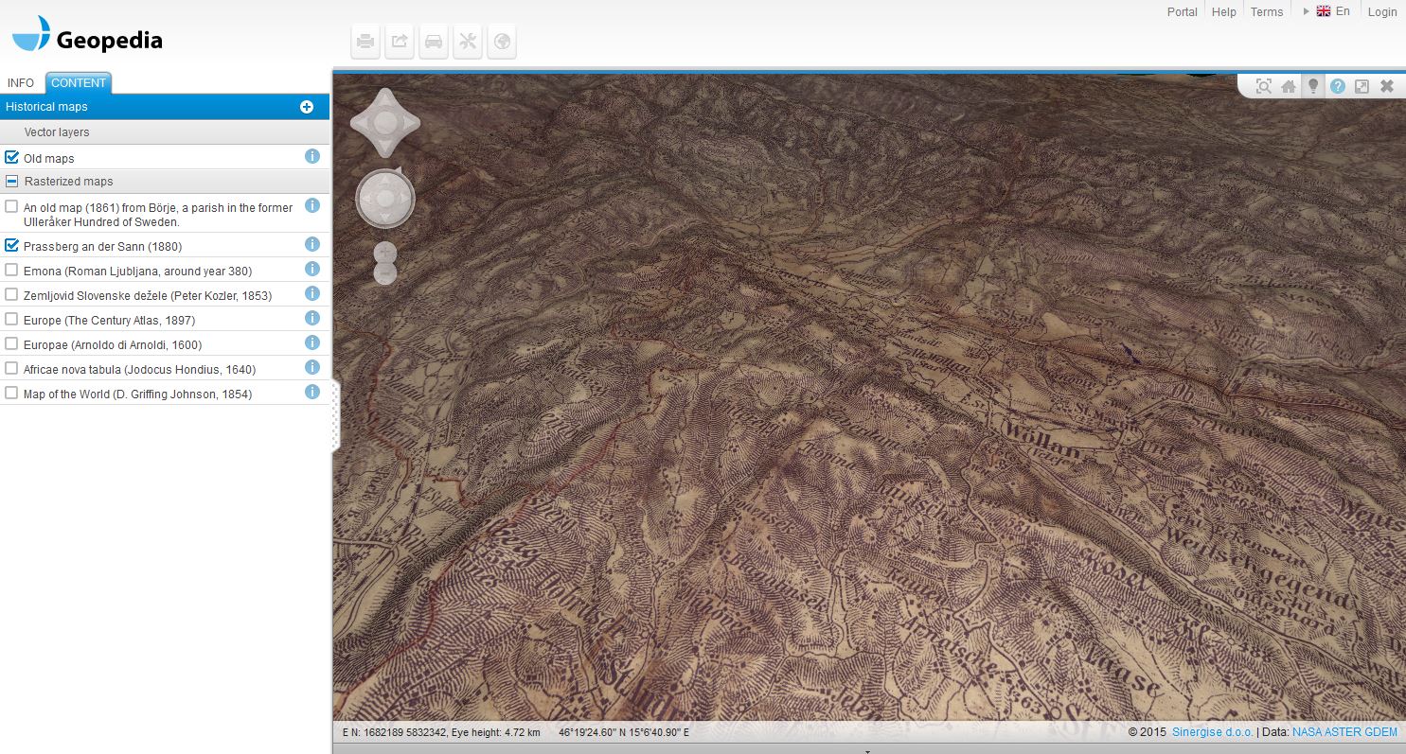This screenshot has width=1406, height=754.
Task: Open the Terms link
Action: point(1267,12)
